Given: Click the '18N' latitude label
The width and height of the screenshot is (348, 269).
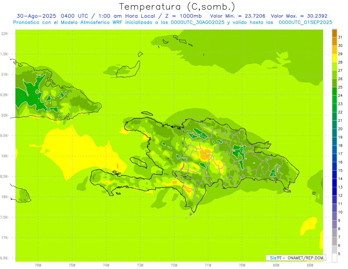Looking at the screenshot, I should click(x=4, y=197).
